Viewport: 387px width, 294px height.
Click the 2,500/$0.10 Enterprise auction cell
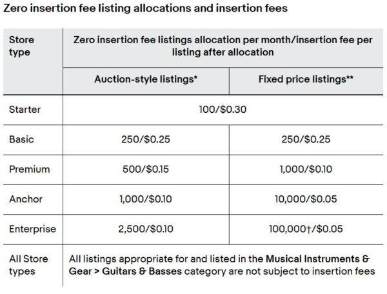[146, 229]
